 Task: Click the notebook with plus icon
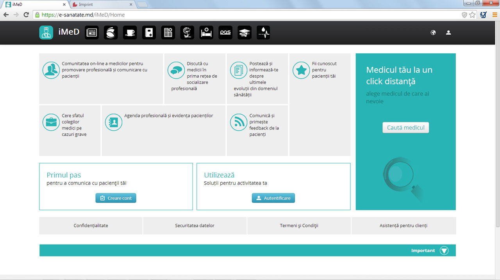149,33
